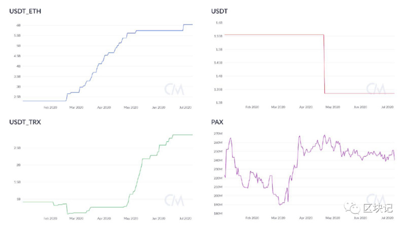Click the PAX chart heading
This screenshot has width=406, height=226.
pos(217,123)
